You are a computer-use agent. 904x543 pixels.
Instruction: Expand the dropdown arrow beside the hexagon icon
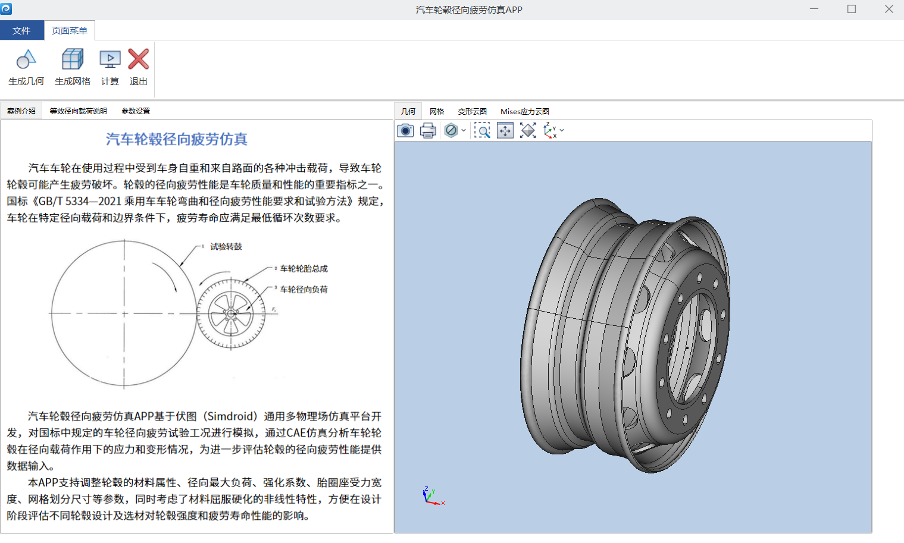tap(464, 130)
